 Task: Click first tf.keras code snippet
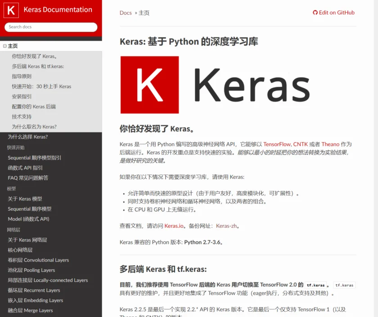tap(315, 285)
